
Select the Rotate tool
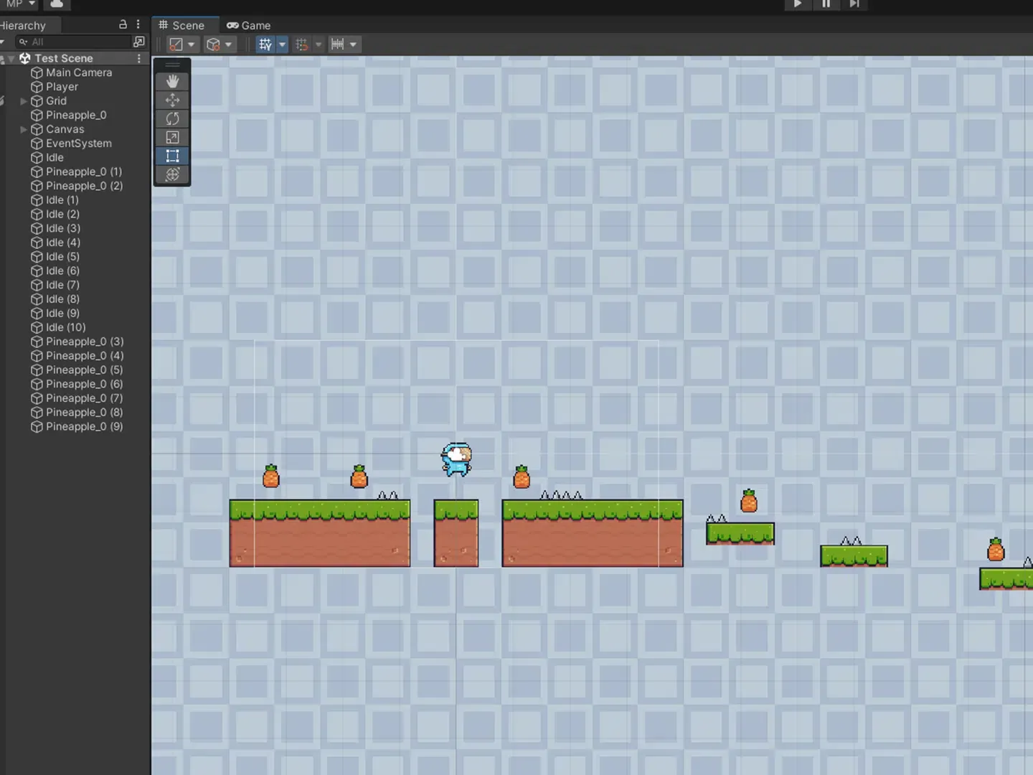(172, 119)
